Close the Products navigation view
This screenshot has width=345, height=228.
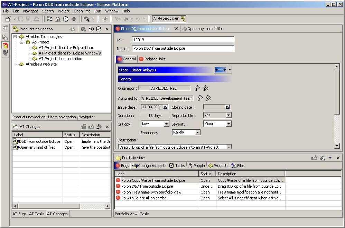coord(107,29)
